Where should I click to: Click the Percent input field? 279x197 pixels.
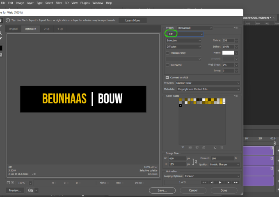pyautogui.click(x=222, y=158)
